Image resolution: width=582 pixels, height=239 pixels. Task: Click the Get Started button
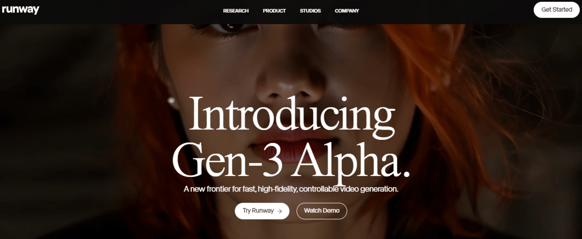(x=556, y=9)
